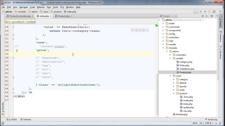Click the Product.php file icon in the tree
225x126 pixels.
coord(178,72)
